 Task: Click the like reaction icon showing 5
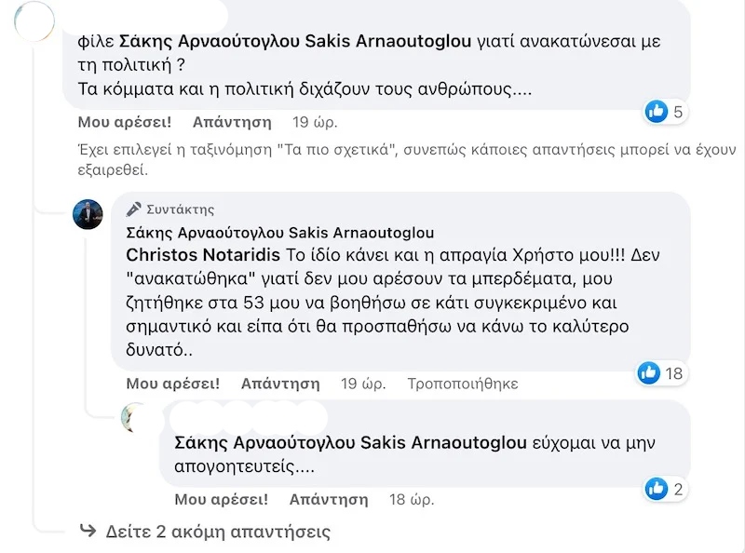pos(657,113)
